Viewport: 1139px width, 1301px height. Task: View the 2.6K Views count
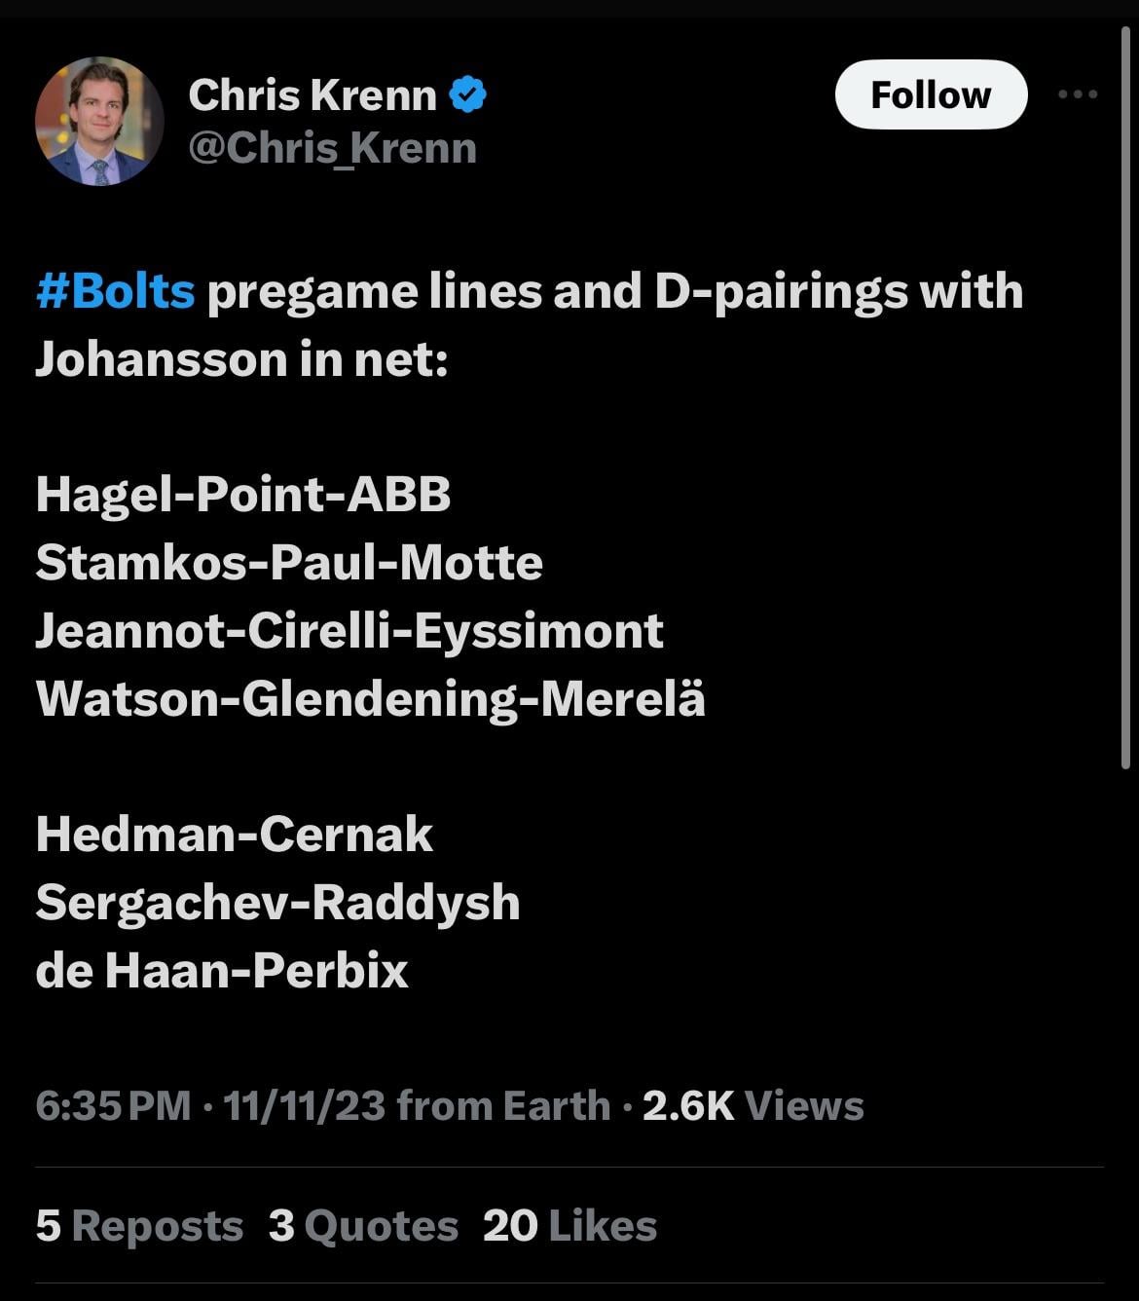click(753, 1106)
